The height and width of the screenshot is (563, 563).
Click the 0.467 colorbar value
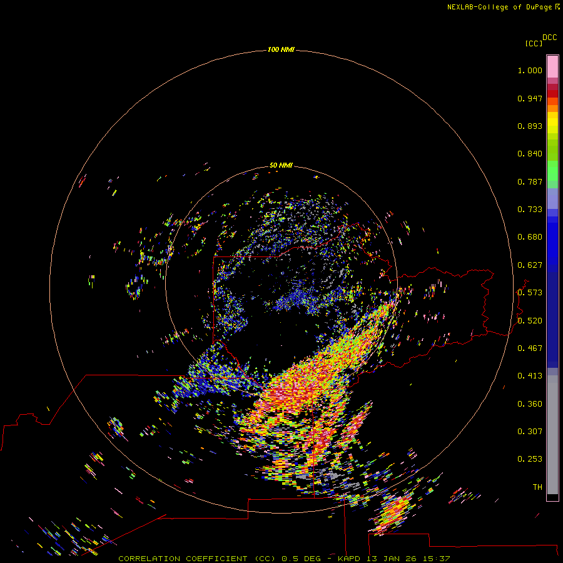coord(530,348)
